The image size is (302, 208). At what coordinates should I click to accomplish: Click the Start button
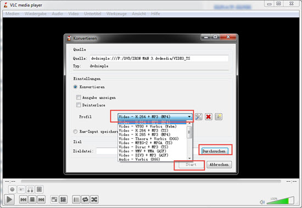point(191,165)
